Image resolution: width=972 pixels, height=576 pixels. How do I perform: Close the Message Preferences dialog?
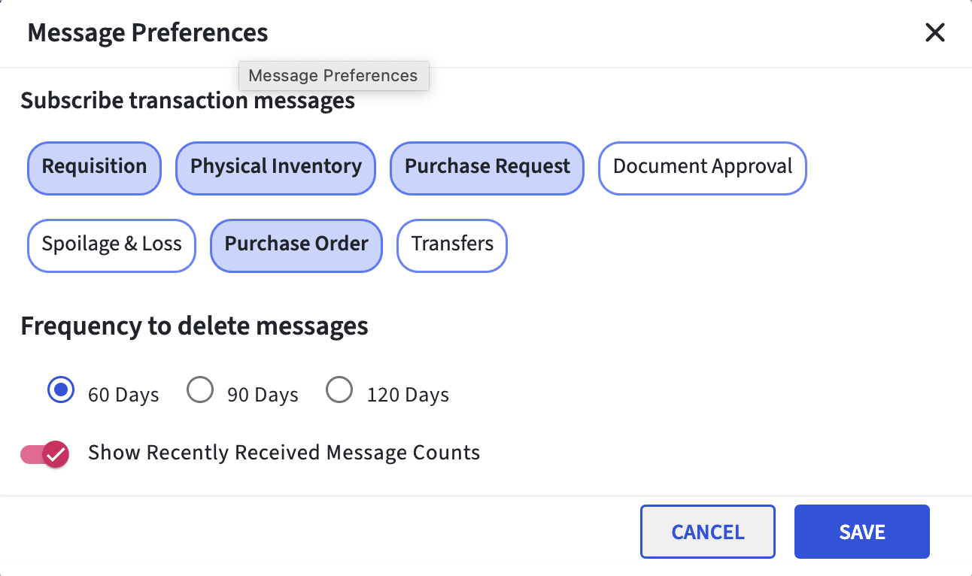tap(934, 32)
